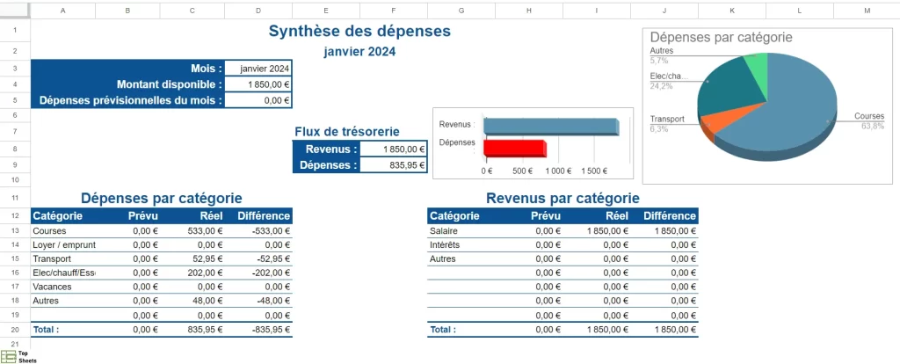Select row 20 header
900x364 pixels.
coord(15,330)
